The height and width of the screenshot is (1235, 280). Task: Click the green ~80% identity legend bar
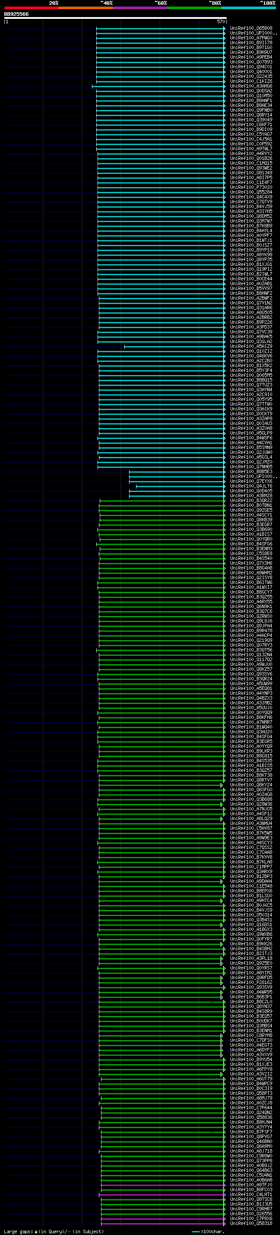tap(194, 8)
